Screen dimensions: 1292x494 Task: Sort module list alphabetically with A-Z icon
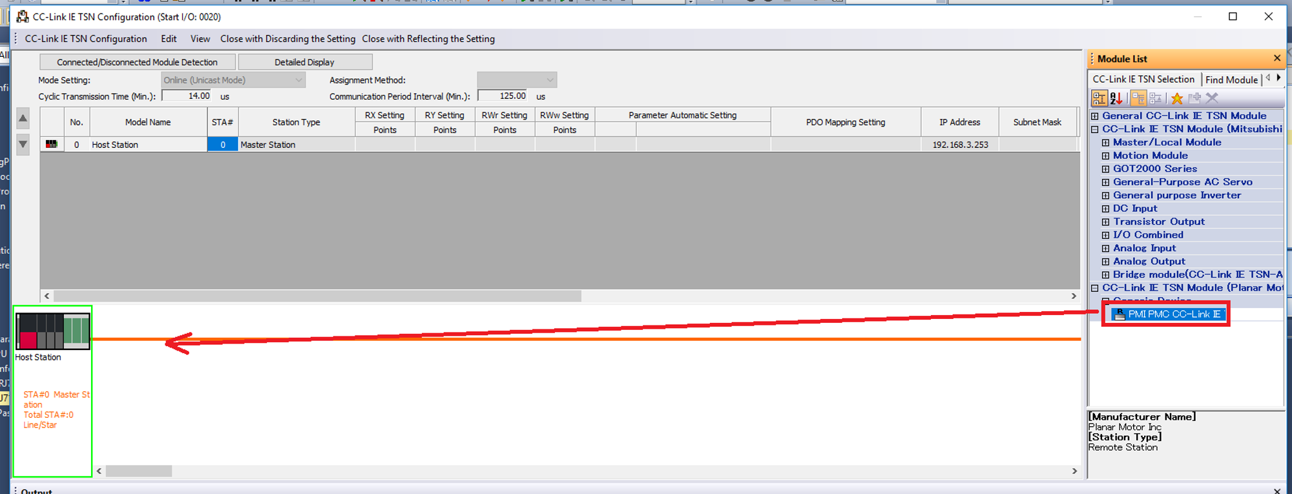tap(1116, 98)
